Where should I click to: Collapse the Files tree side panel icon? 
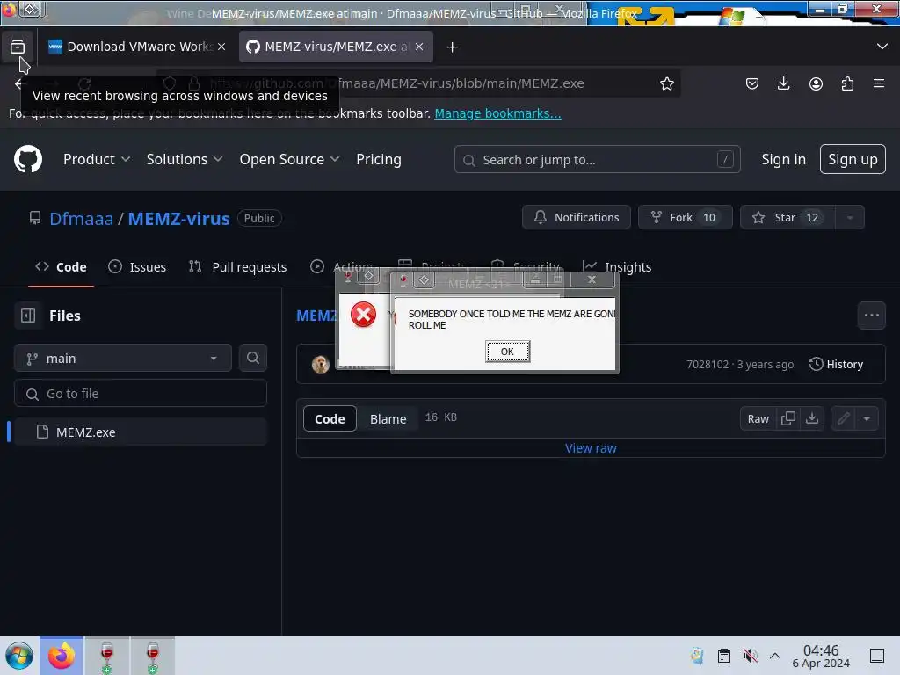pos(28,316)
